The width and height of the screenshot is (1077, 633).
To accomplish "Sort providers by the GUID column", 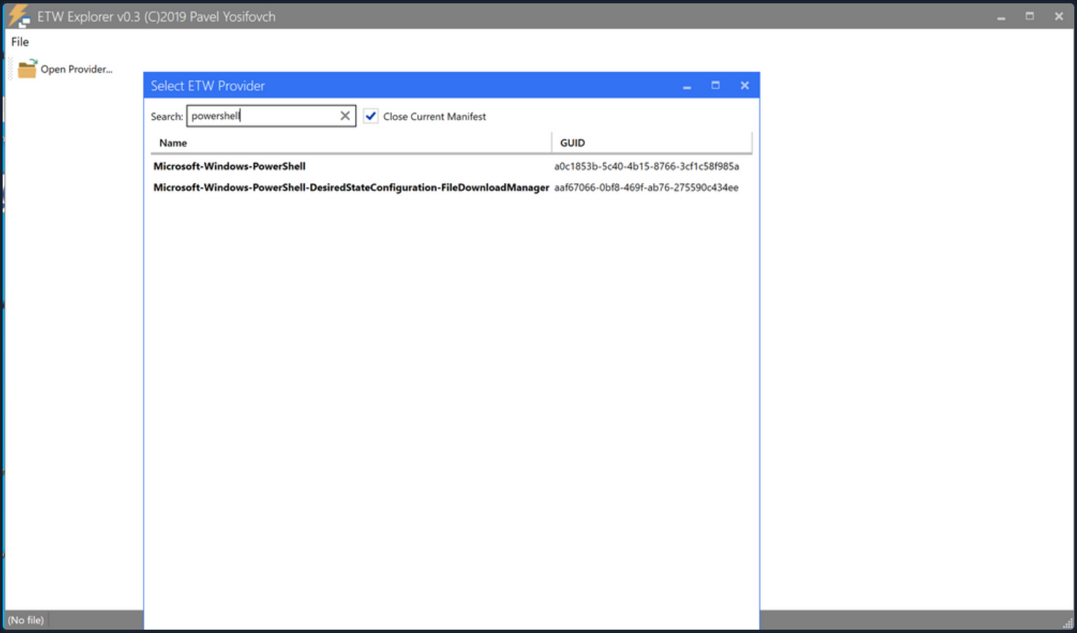I will 571,142.
